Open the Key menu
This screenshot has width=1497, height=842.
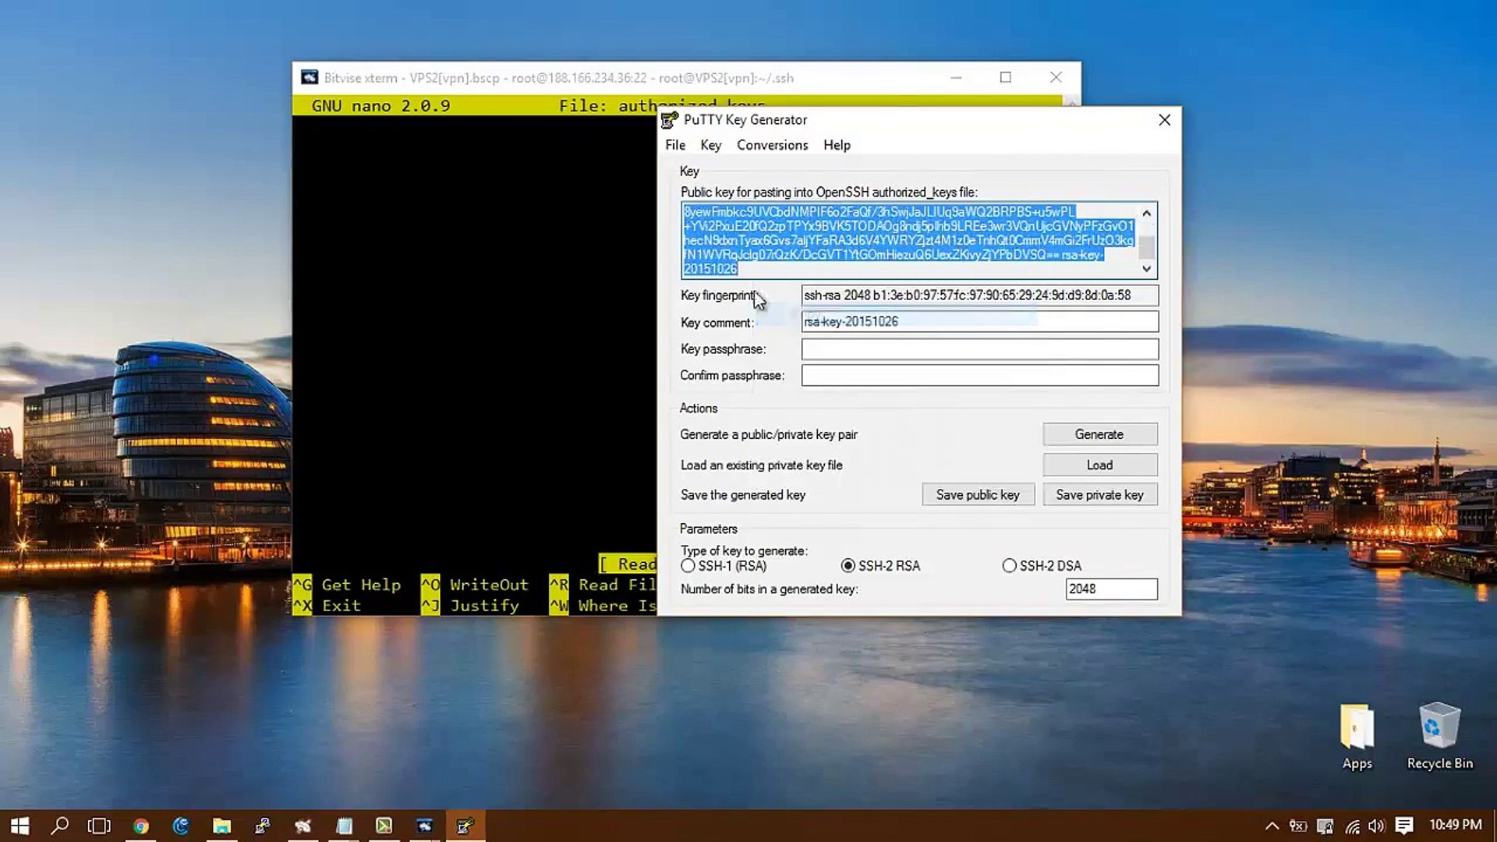[x=710, y=145]
